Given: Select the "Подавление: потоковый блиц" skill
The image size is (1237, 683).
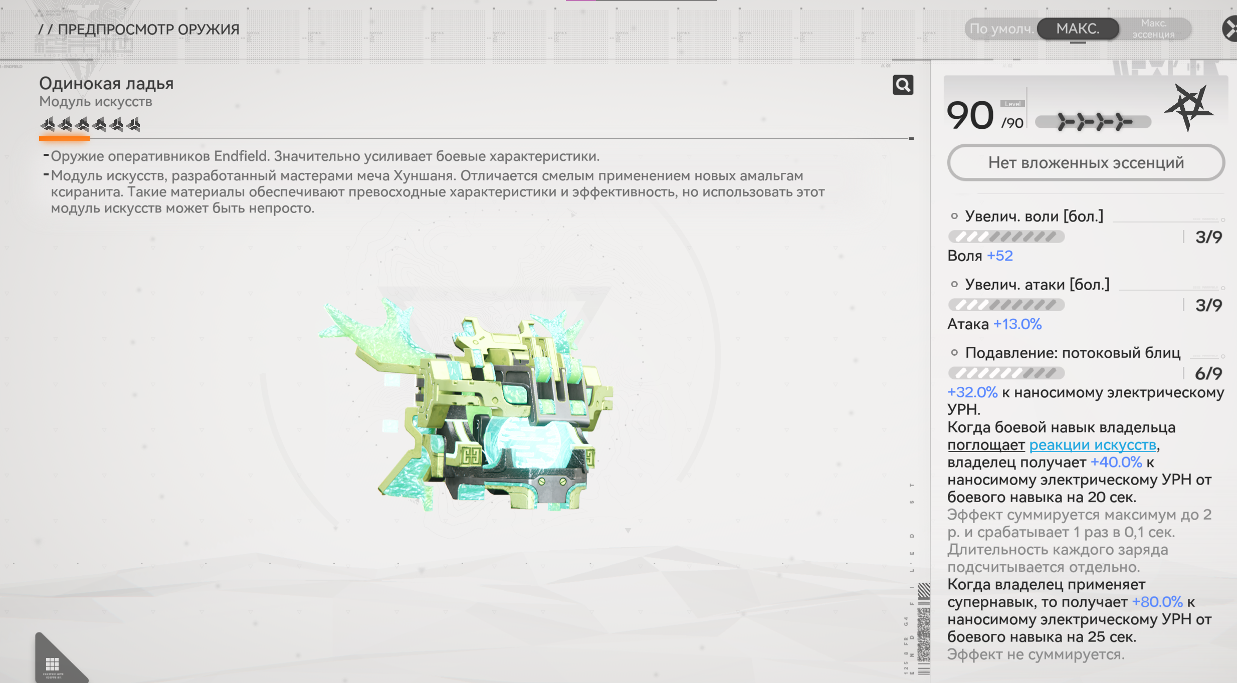Looking at the screenshot, I should (x=1073, y=352).
